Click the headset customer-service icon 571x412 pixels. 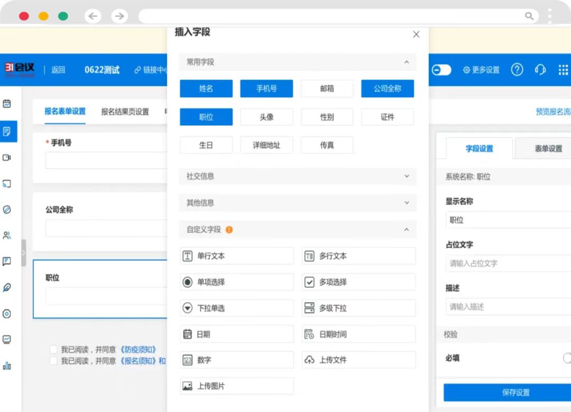540,69
